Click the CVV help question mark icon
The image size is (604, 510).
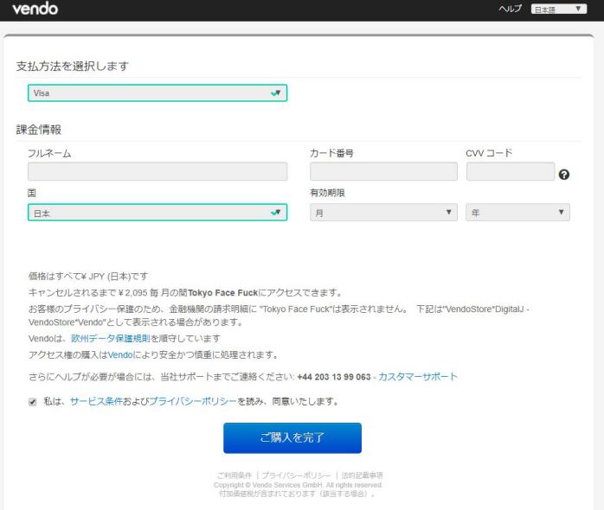(564, 175)
